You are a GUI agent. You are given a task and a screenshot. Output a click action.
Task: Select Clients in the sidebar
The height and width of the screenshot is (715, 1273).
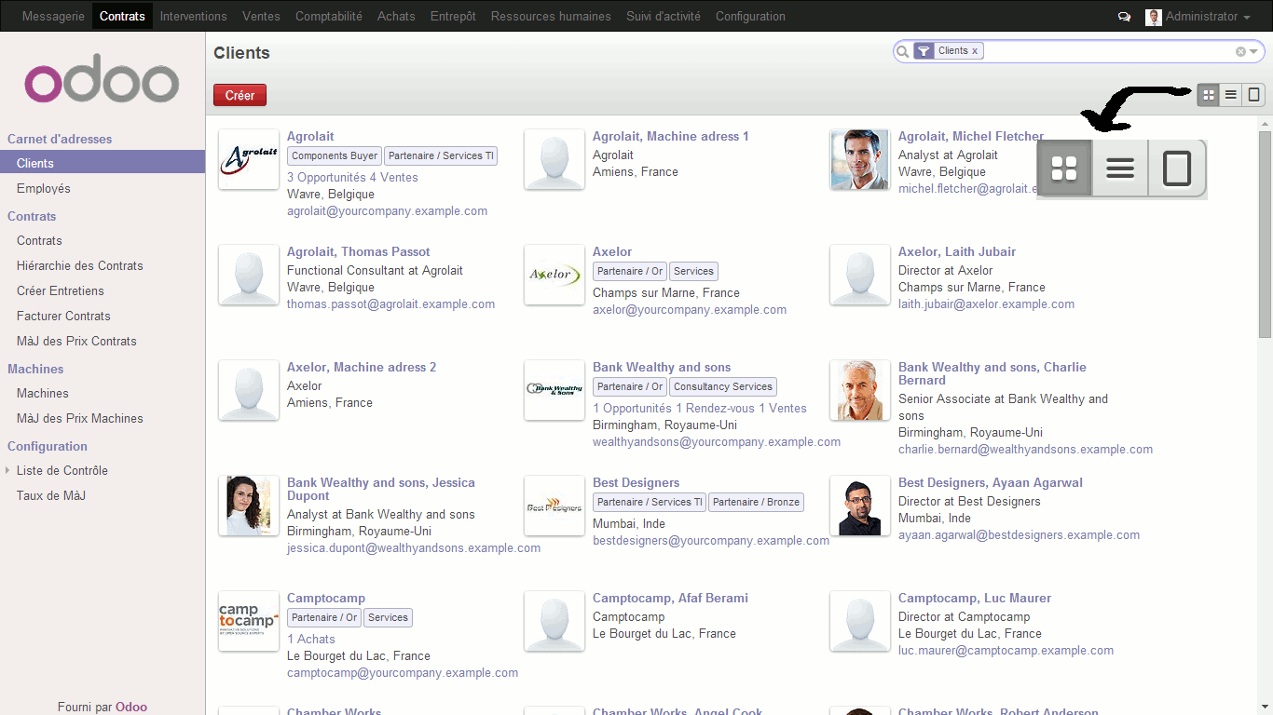pos(103,163)
